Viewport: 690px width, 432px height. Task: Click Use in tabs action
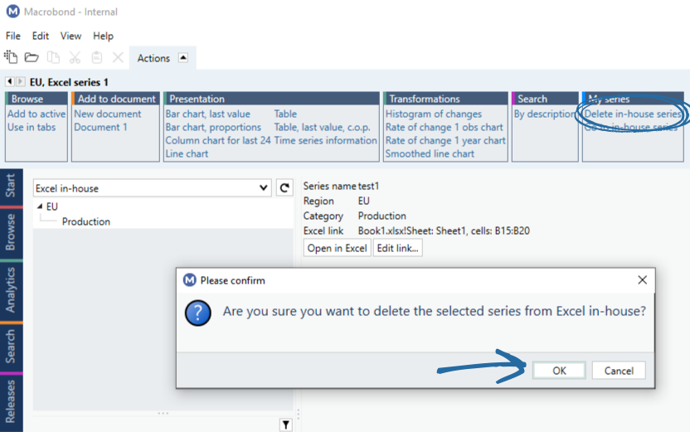coord(32,127)
